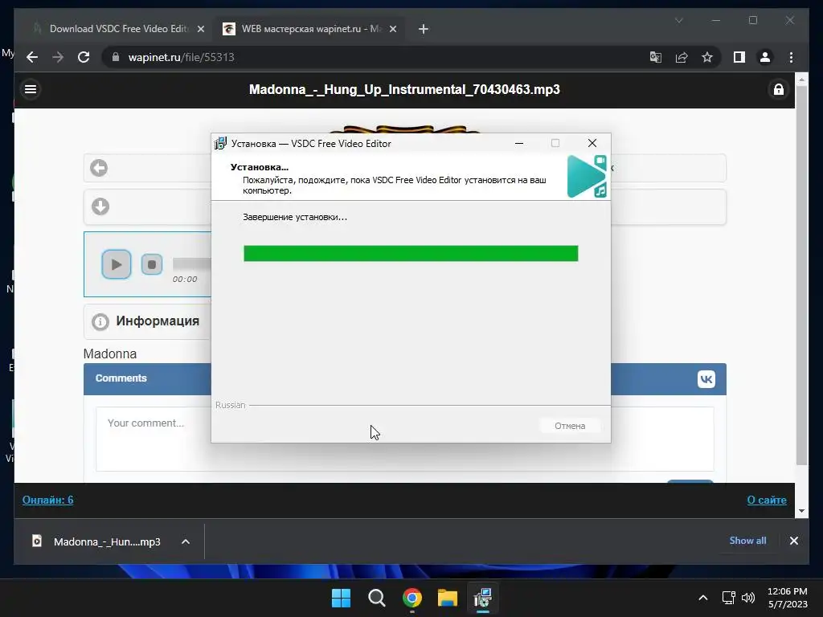Open Chrome profile icon
Image resolution: width=823 pixels, height=617 pixels.
765,57
